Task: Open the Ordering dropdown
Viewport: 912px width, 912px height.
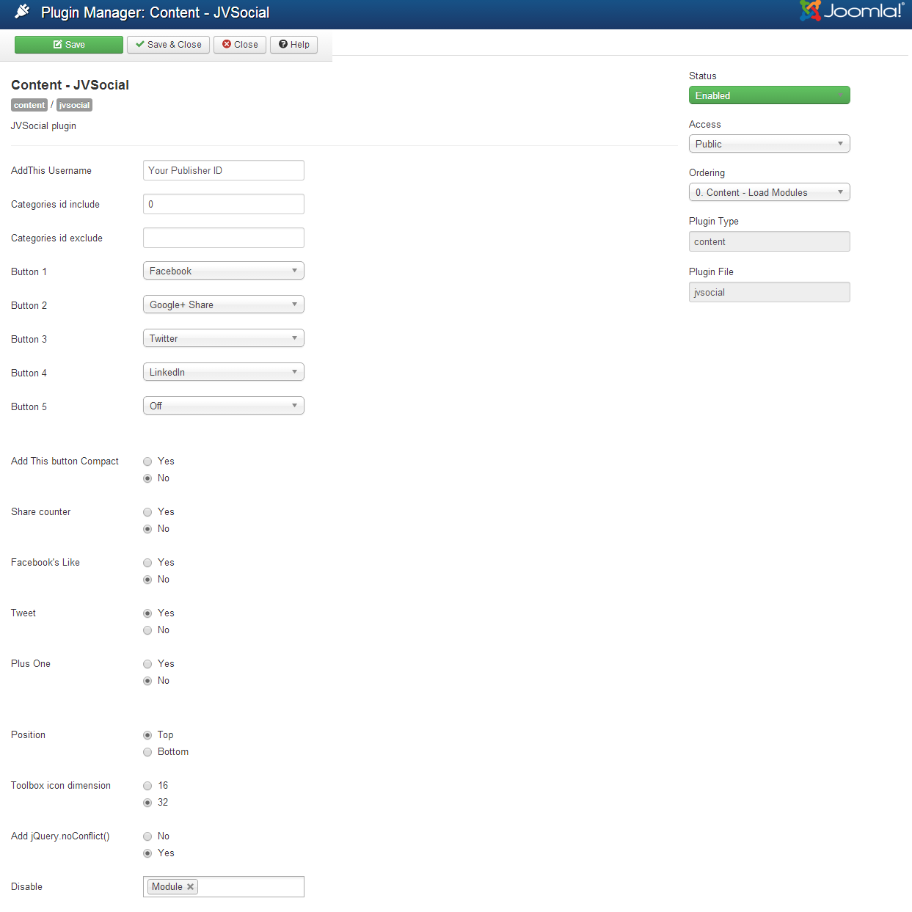Action: (770, 192)
